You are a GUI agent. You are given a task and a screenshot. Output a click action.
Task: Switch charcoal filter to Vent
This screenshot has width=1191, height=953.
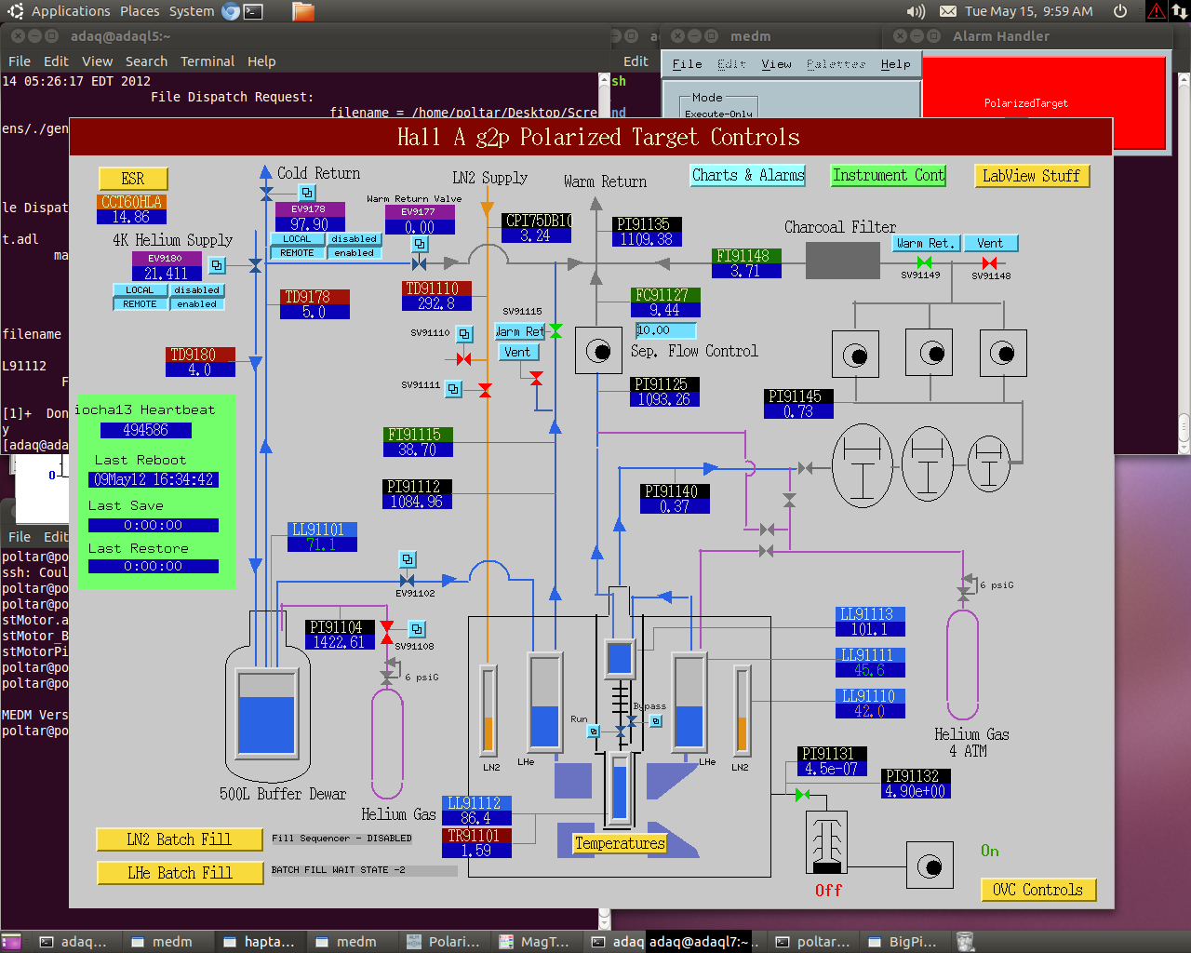[990, 243]
